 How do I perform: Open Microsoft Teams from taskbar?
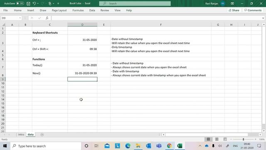tap(159, 146)
